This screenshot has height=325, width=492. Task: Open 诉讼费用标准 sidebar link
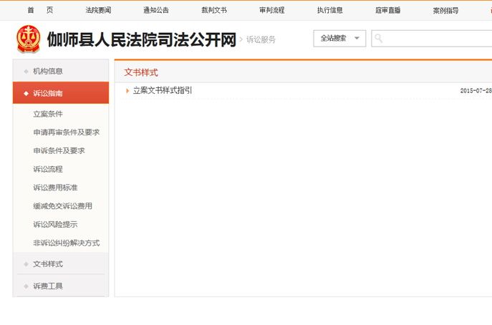click(55, 188)
